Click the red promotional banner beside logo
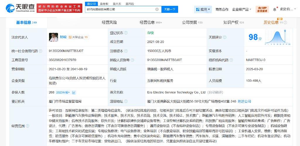 59,8
